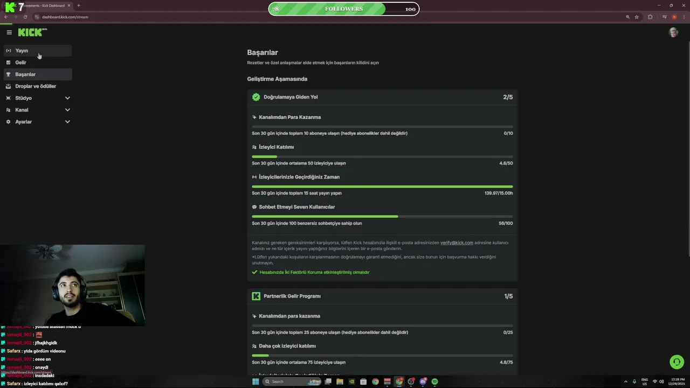Image resolution: width=690 pixels, height=388 pixels.
Task: Click the Droplar ve ödüller gift icon
Action: 9,86
